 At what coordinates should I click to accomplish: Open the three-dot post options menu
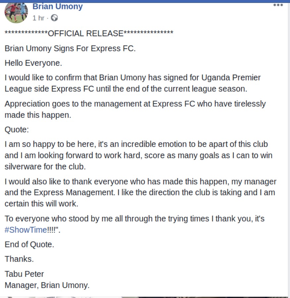278,5
